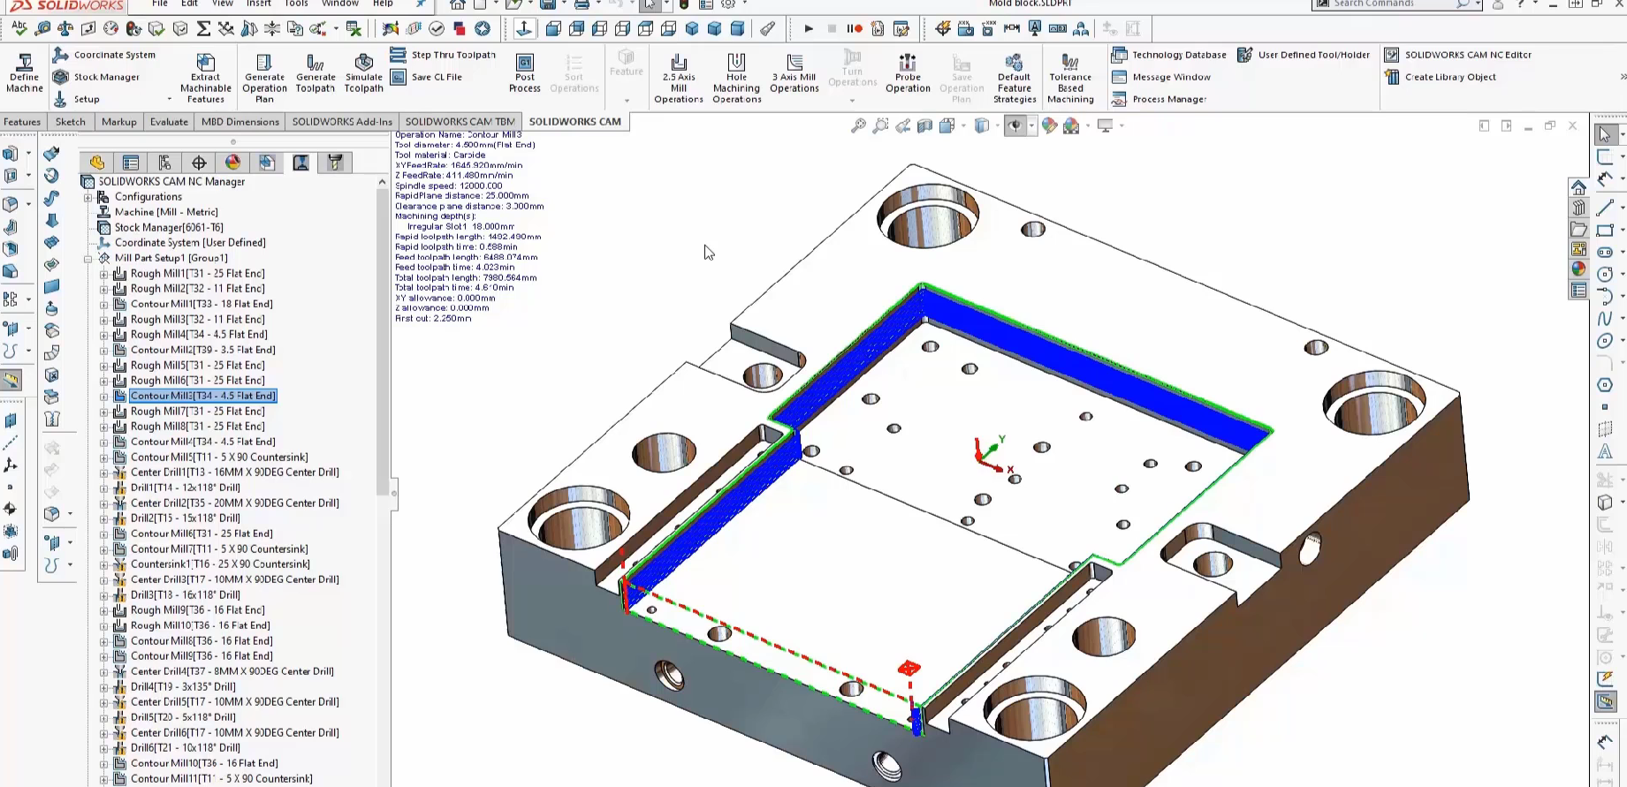Click Create Library Object

(1440, 77)
